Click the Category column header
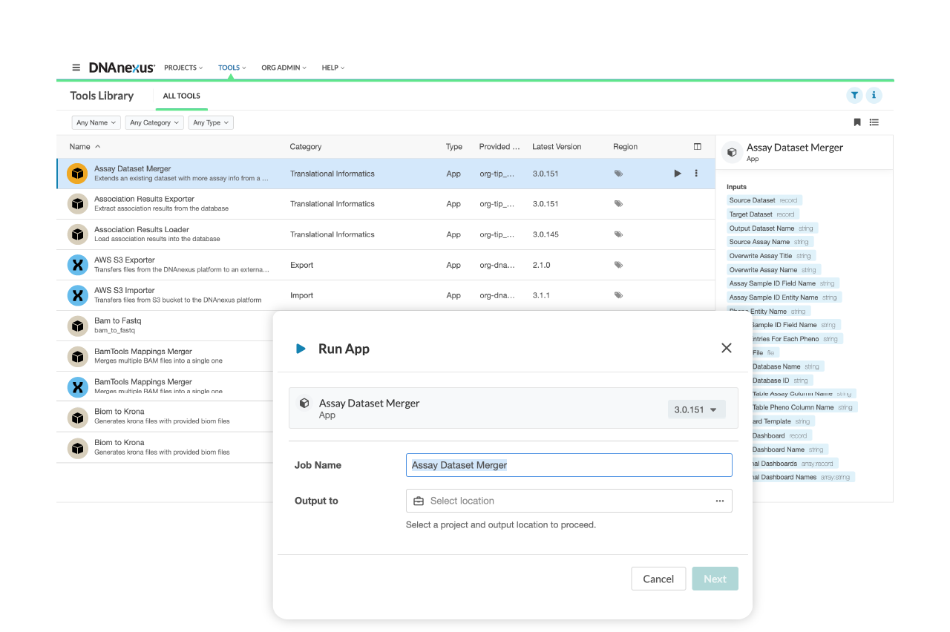The height and width of the screenshot is (632, 950). pyautogui.click(x=306, y=147)
